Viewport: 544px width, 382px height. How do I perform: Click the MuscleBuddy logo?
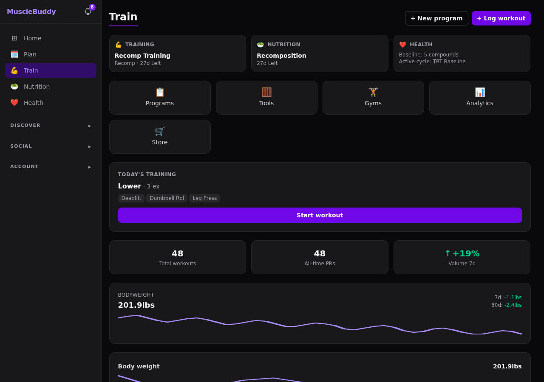click(31, 12)
